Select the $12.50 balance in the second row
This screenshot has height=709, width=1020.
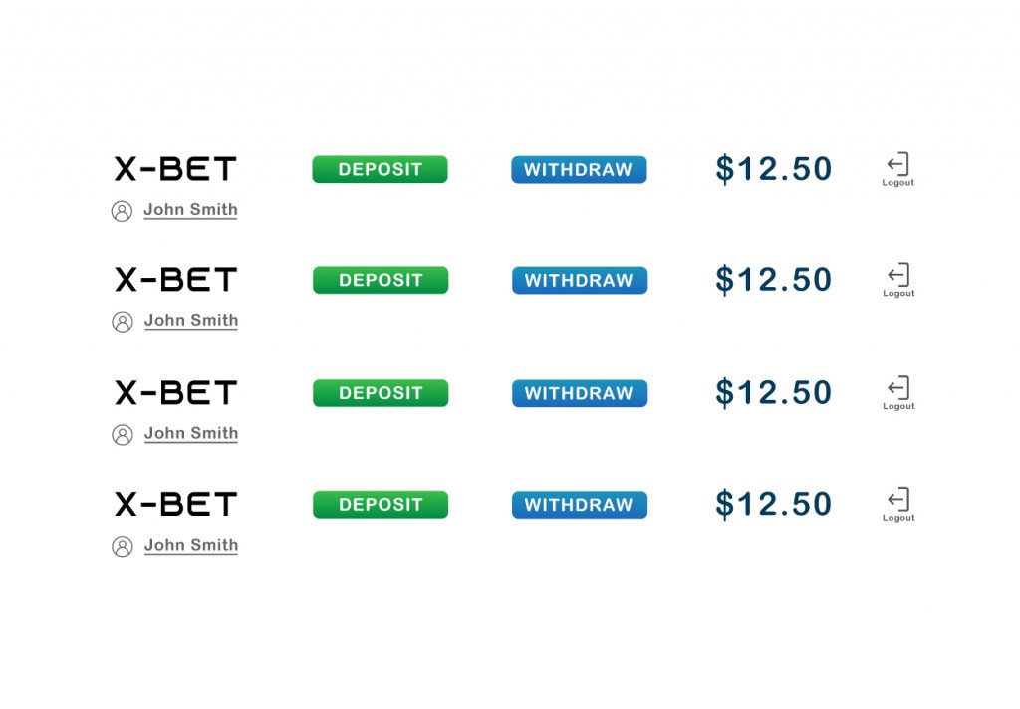[x=773, y=280]
